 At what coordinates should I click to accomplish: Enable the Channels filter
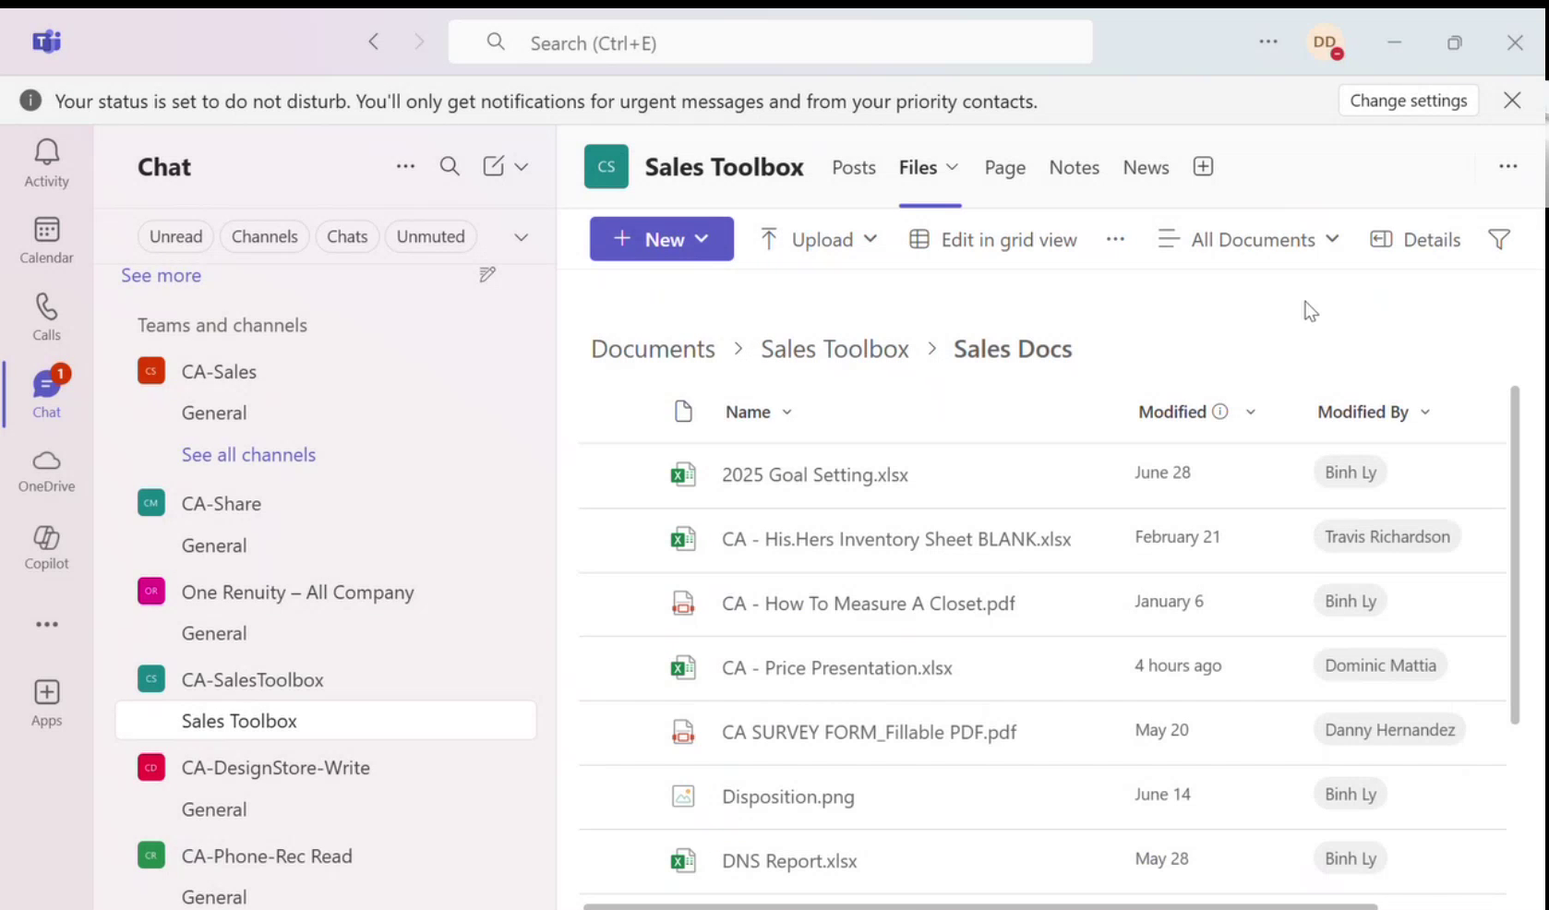(x=264, y=236)
